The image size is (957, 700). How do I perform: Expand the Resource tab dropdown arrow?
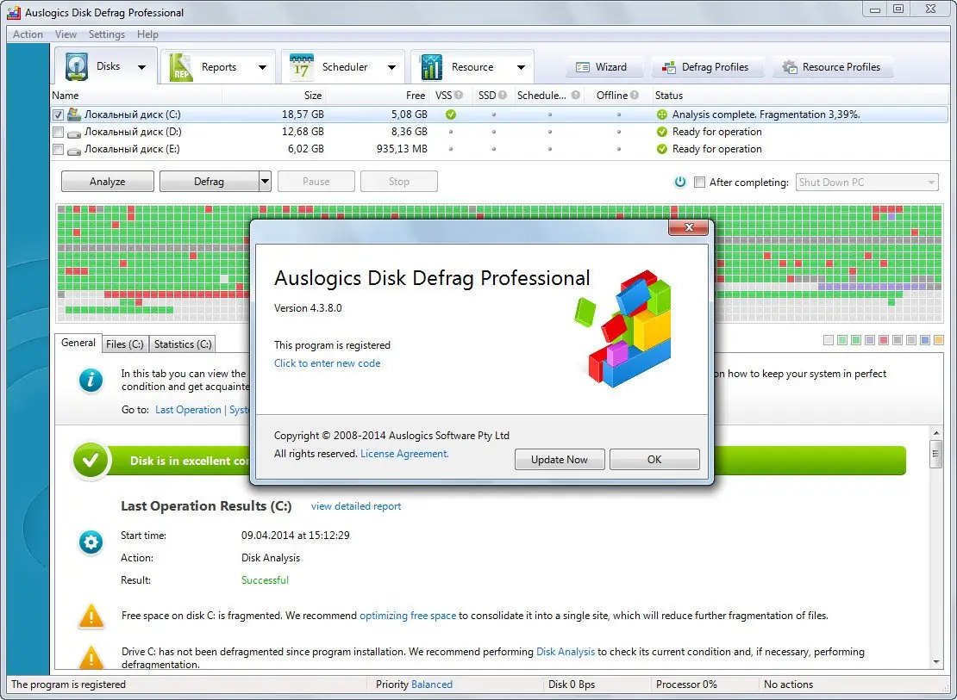pos(522,68)
